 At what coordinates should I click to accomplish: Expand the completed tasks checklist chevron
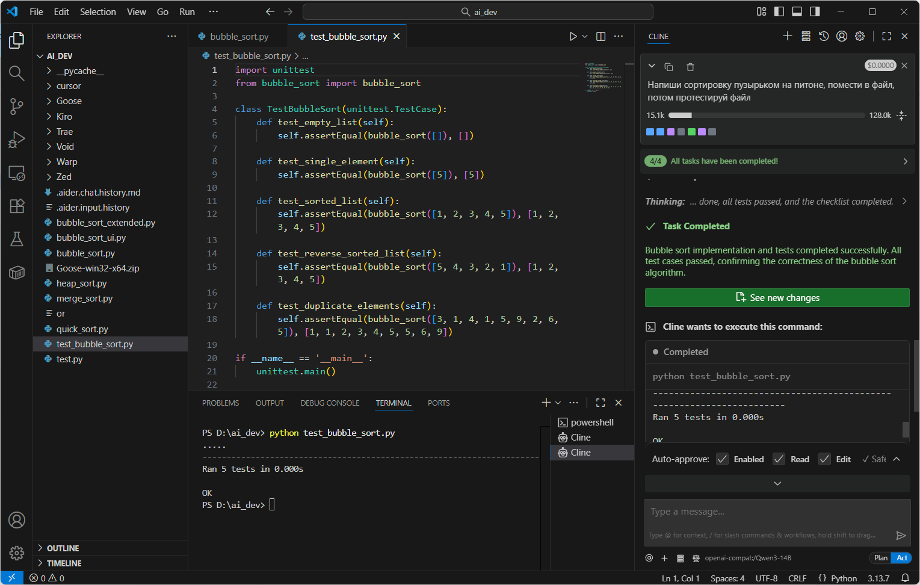905,161
